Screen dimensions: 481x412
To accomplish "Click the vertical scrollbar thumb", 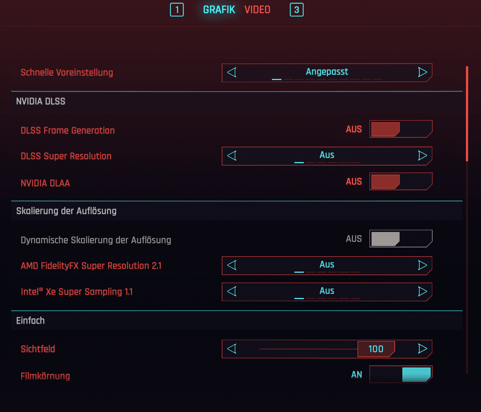I will tap(467, 114).
